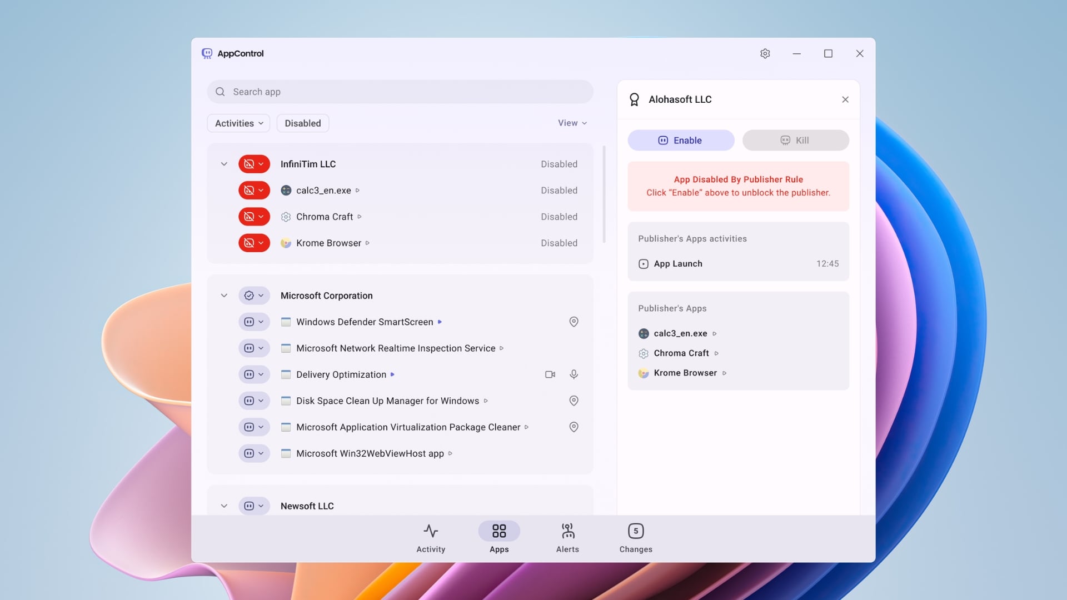This screenshot has height=600, width=1067.
Task: Click the Windows Defender SmartScreen window icon
Action: (286, 322)
